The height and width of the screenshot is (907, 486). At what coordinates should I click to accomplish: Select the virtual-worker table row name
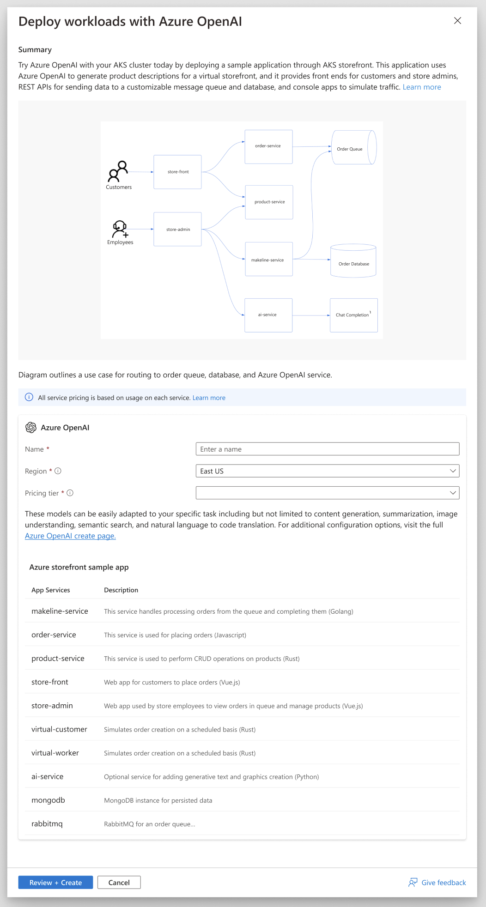click(x=55, y=753)
